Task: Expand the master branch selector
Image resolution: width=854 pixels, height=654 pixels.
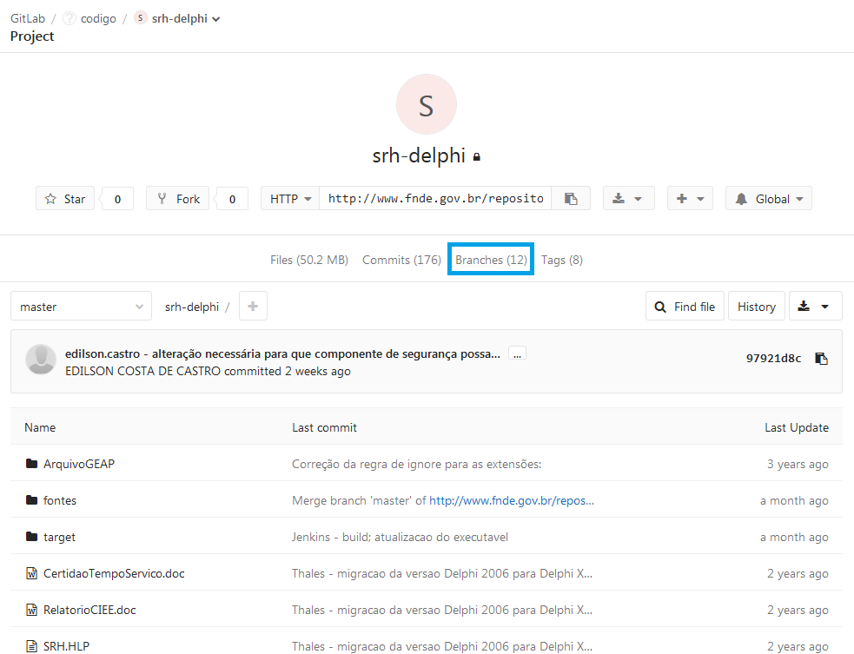Action: click(81, 307)
